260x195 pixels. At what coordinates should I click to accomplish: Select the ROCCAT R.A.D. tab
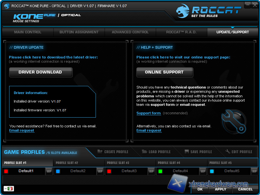click(181, 32)
